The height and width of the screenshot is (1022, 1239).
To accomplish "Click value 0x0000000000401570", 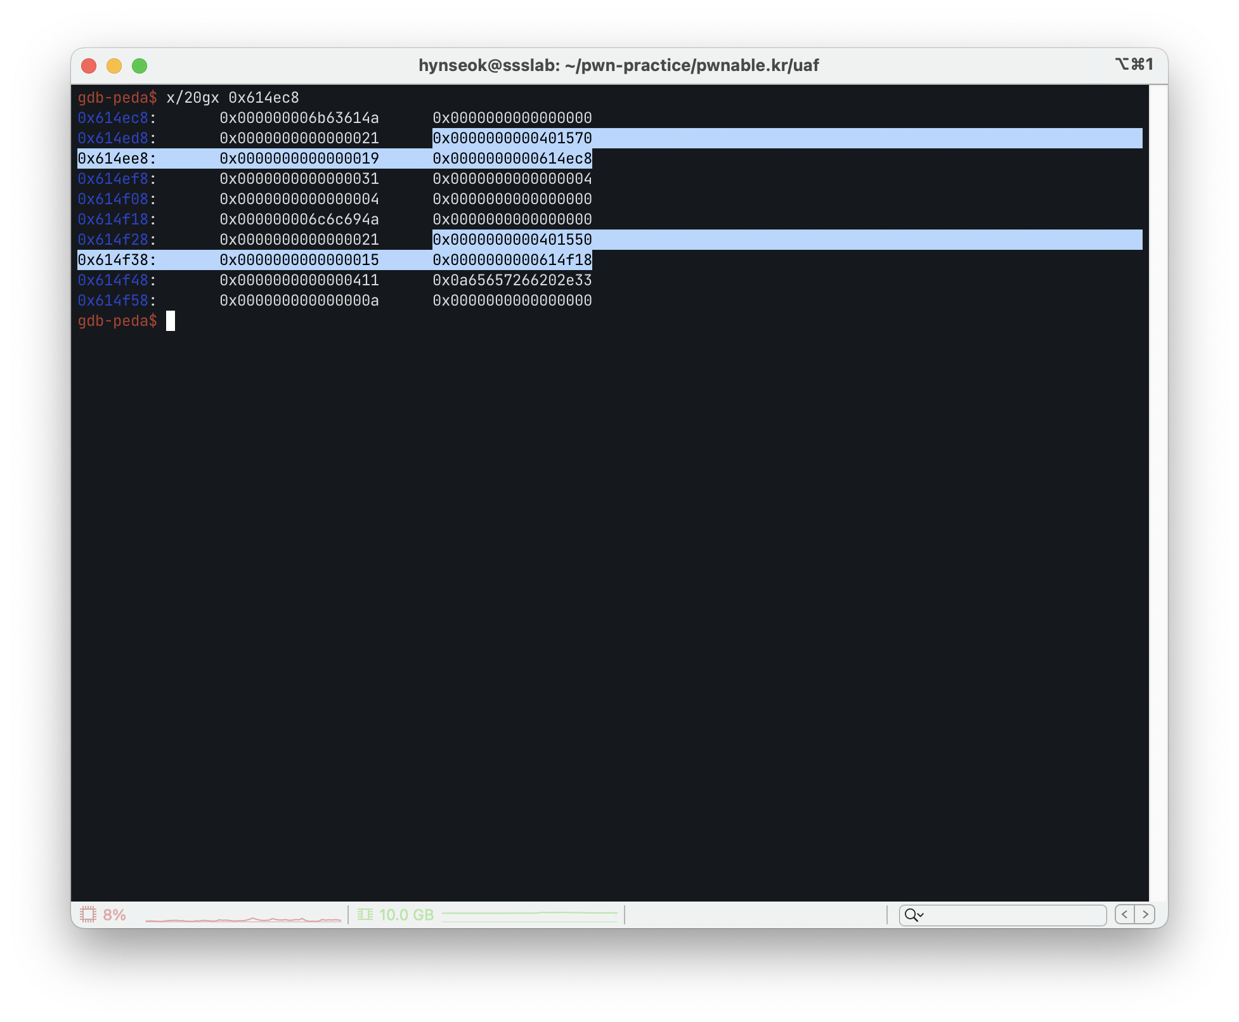I will click(x=512, y=138).
